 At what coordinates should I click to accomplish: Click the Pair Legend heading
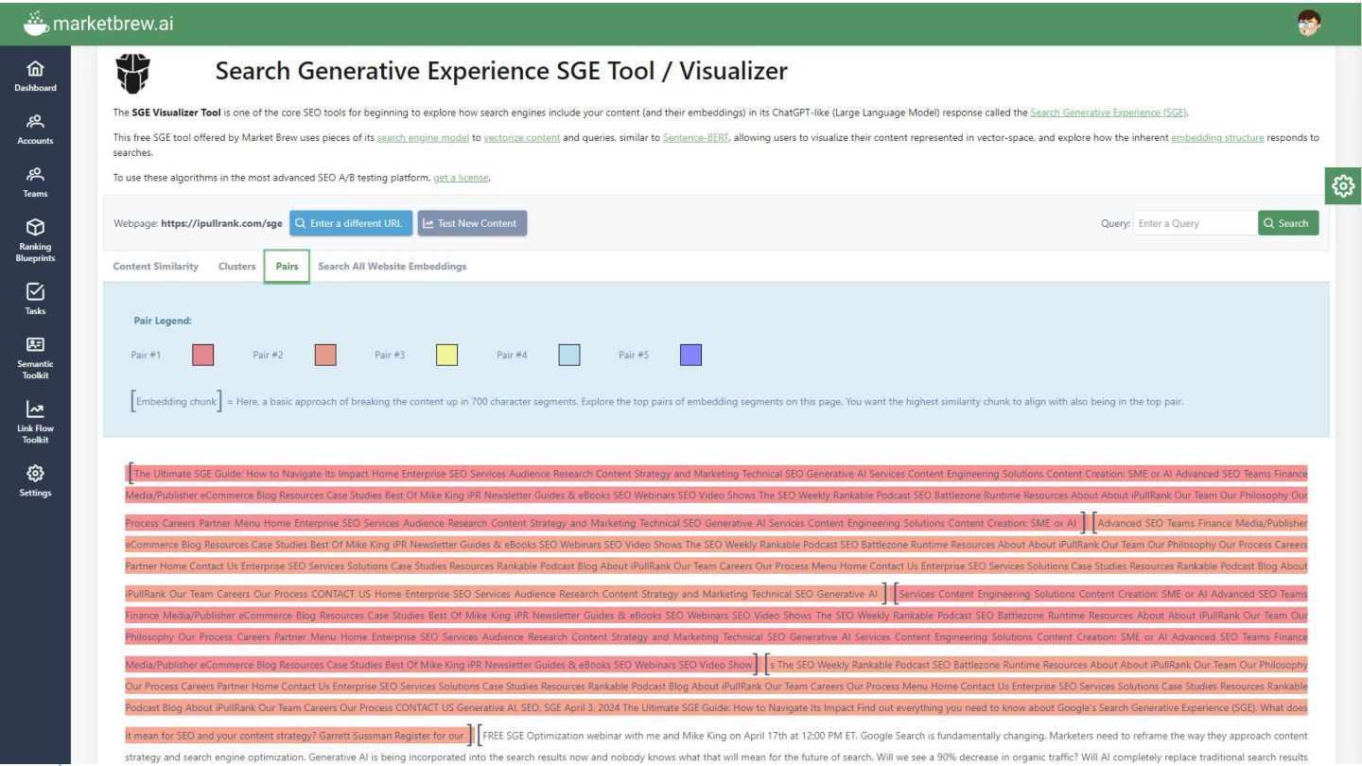coord(163,322)
